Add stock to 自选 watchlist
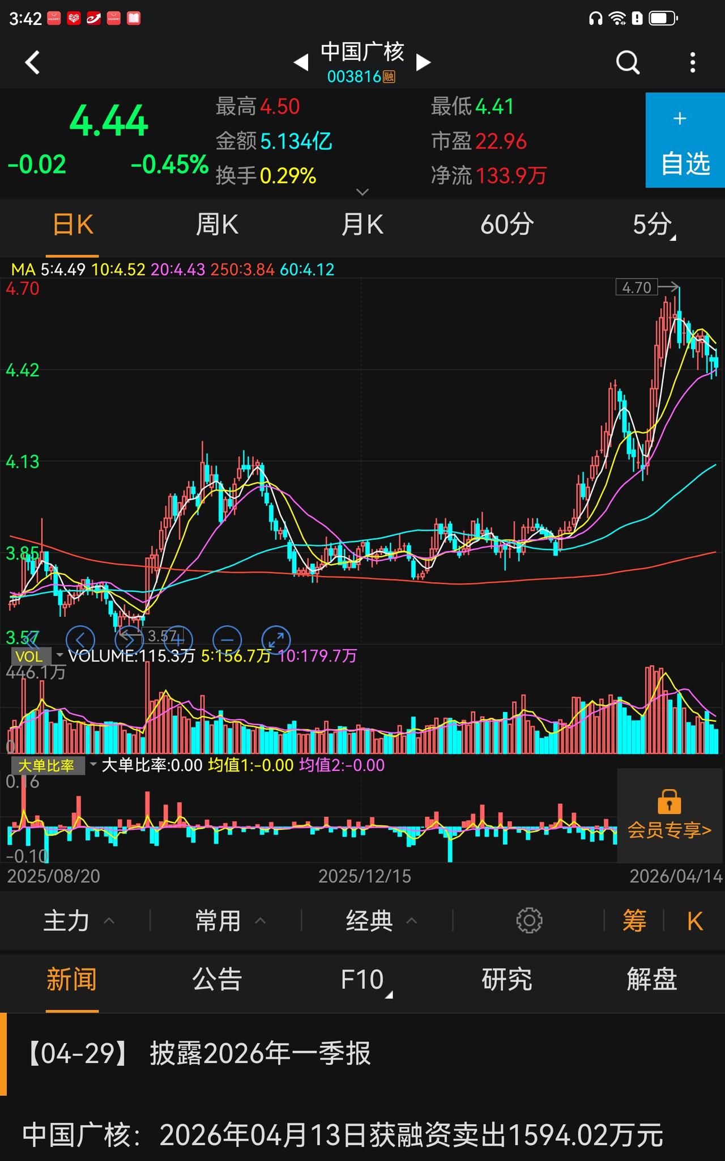The image size is (725, 1161). click(x=685, y=140)
